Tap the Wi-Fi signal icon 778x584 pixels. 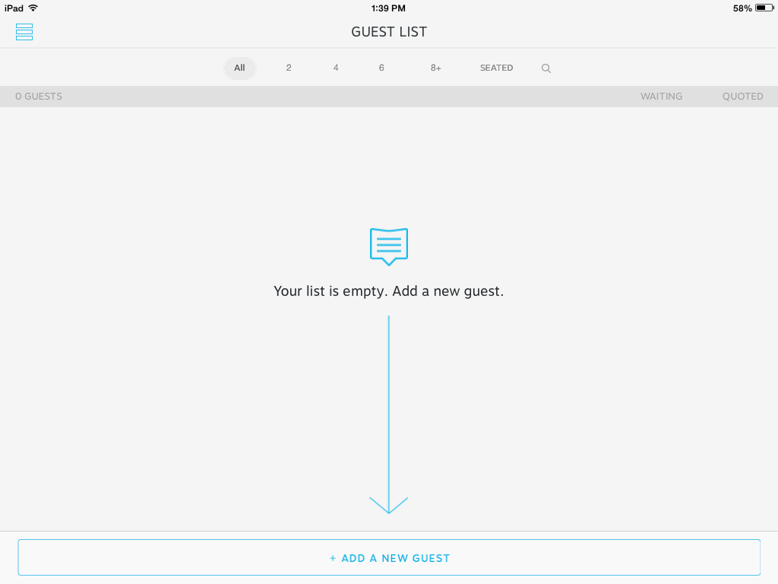point(33,8)
